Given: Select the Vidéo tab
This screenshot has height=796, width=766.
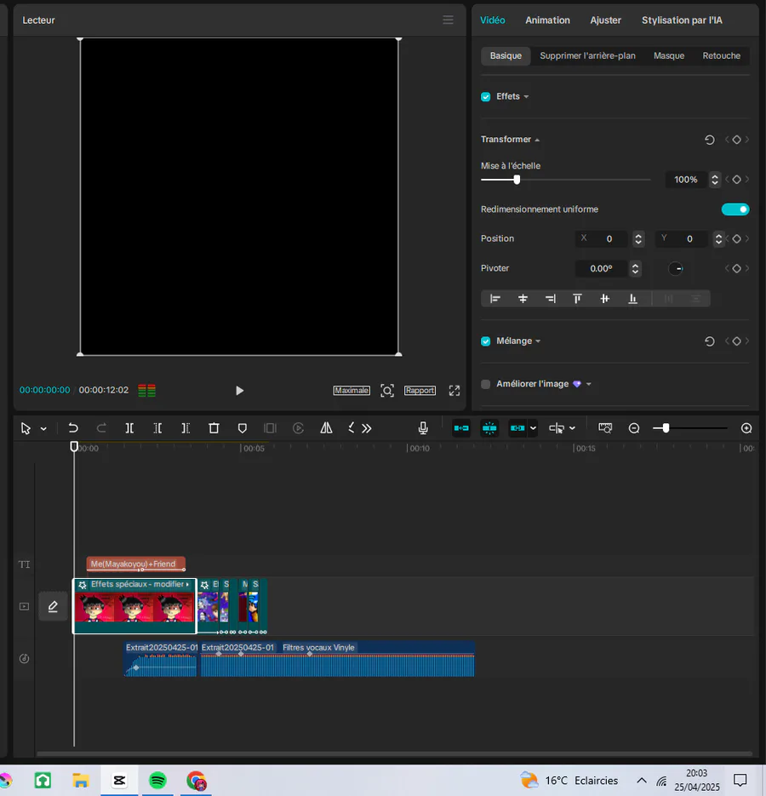Looking at the screenshot, I should (x=493, y=20).
